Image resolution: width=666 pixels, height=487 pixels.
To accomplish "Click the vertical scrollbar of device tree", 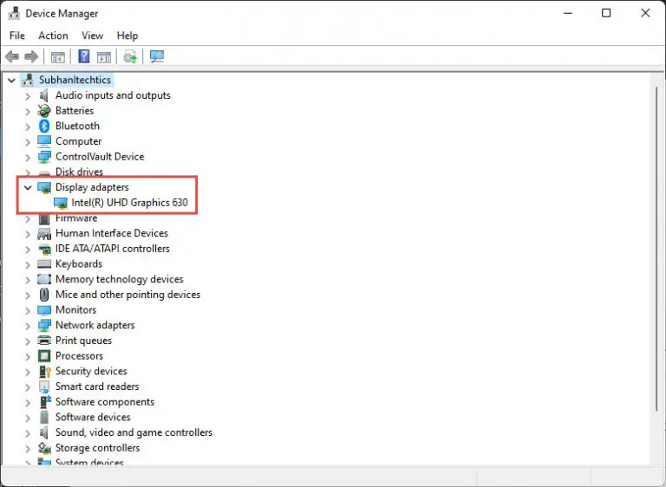I will (656, 249).
